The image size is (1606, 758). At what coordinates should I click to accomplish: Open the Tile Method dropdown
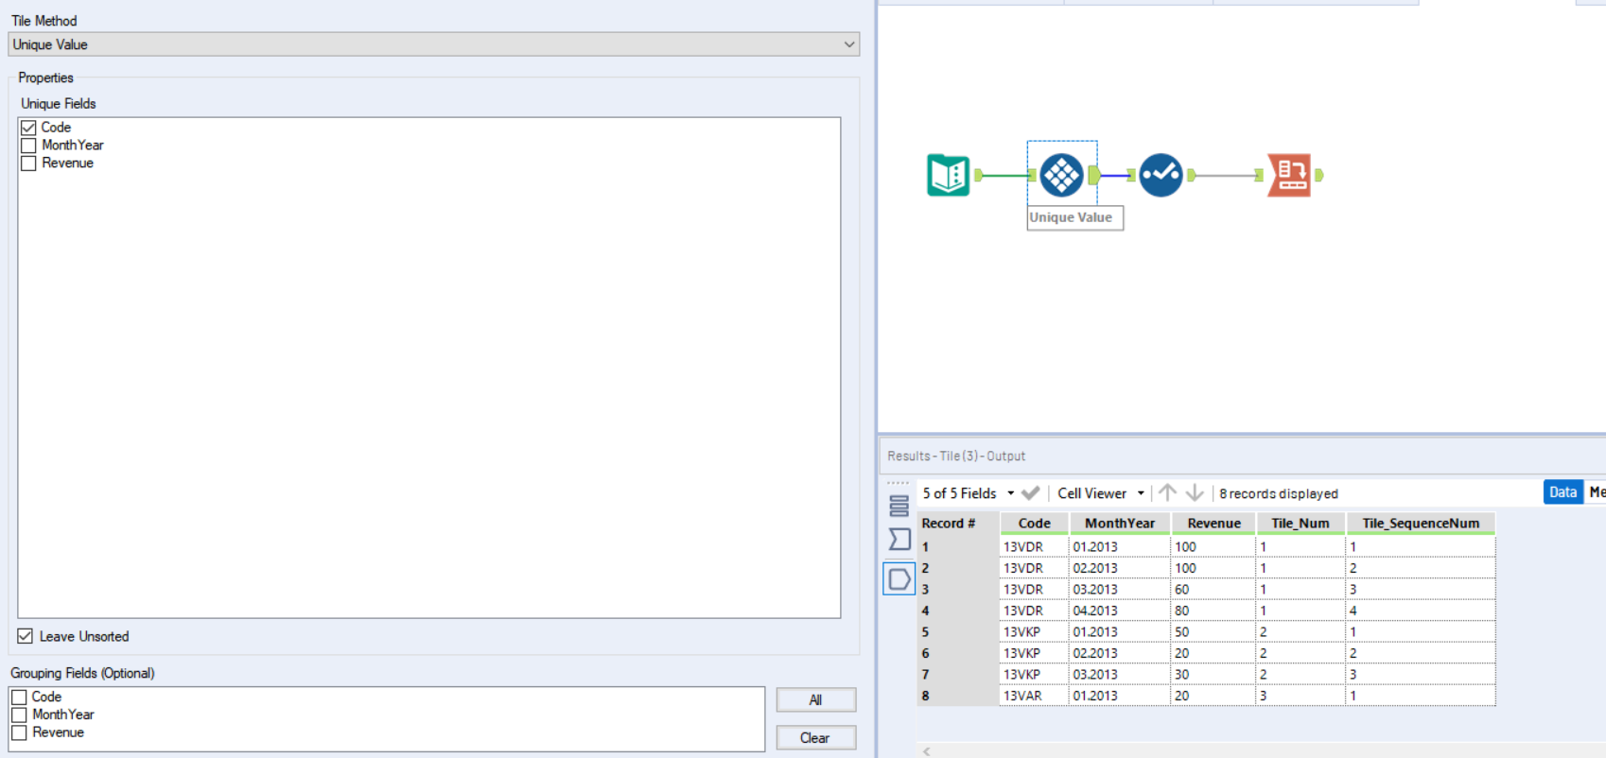pyautogui.click(x=434, y=44)
